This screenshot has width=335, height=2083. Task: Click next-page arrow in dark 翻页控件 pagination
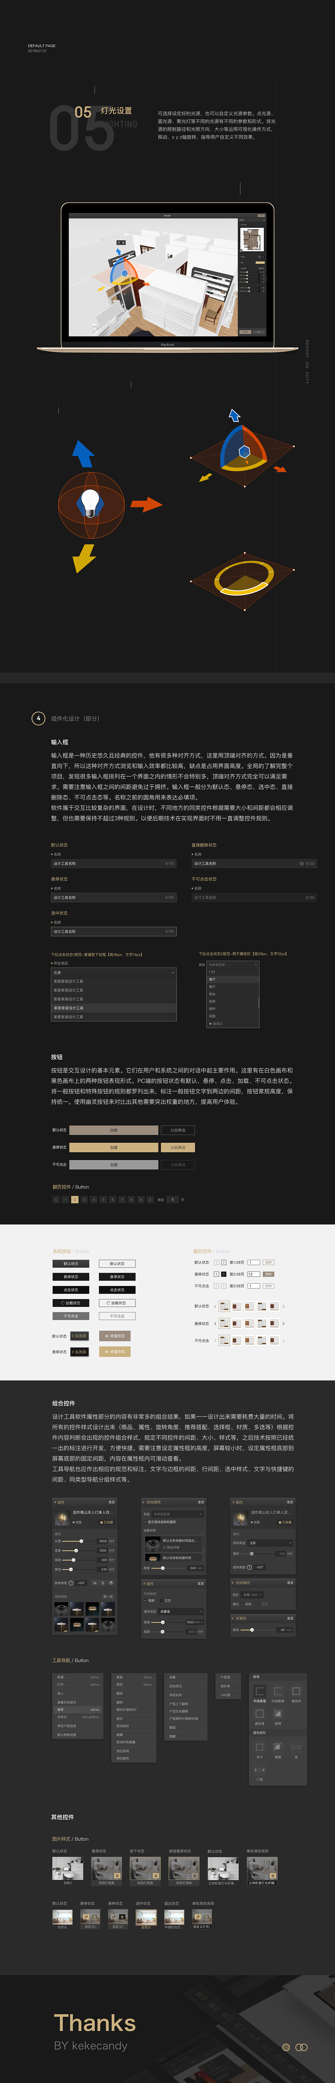pos(150,1200)
